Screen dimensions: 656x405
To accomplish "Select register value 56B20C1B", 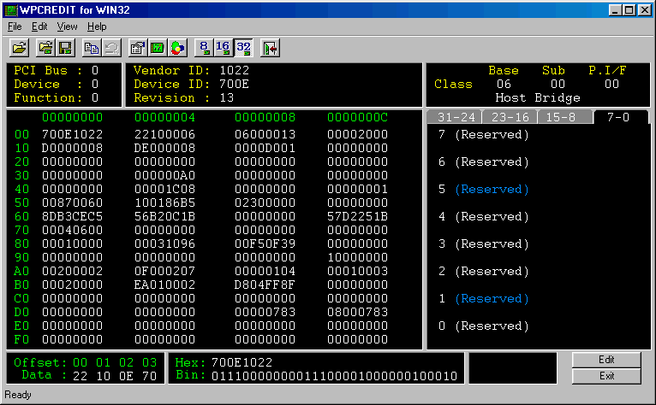I will [164, 216].
